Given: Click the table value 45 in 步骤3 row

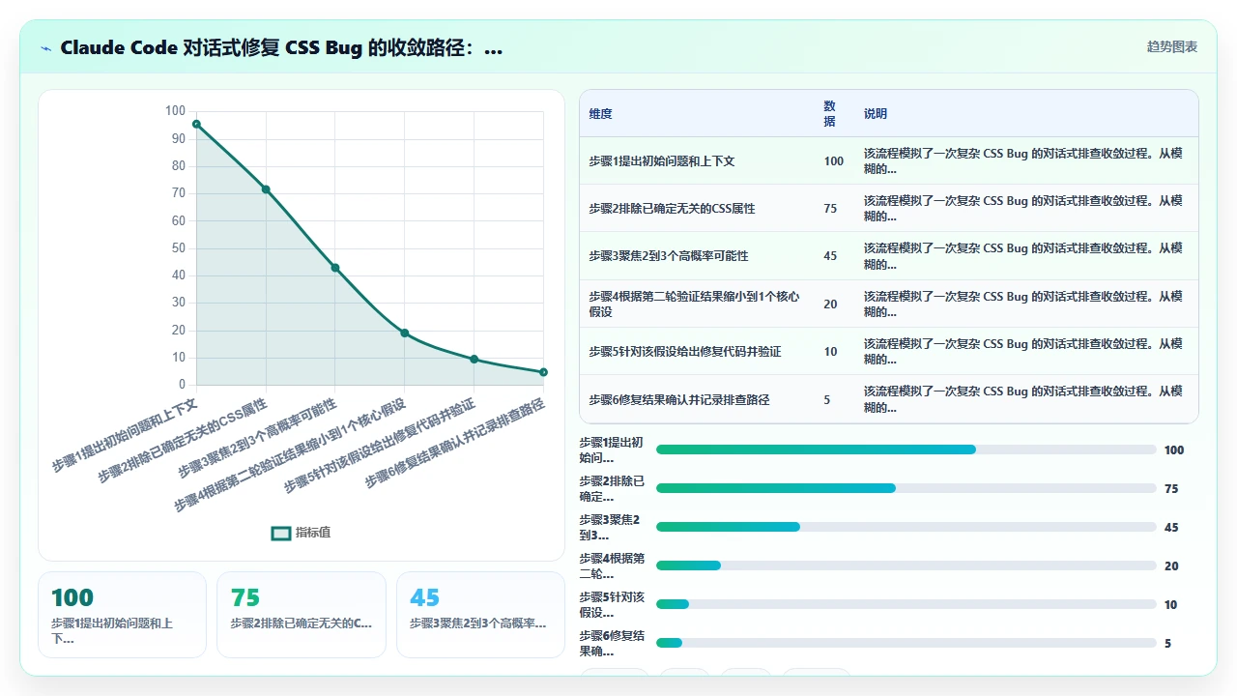Looking at the screenshot, I should (x=830, y=256).
